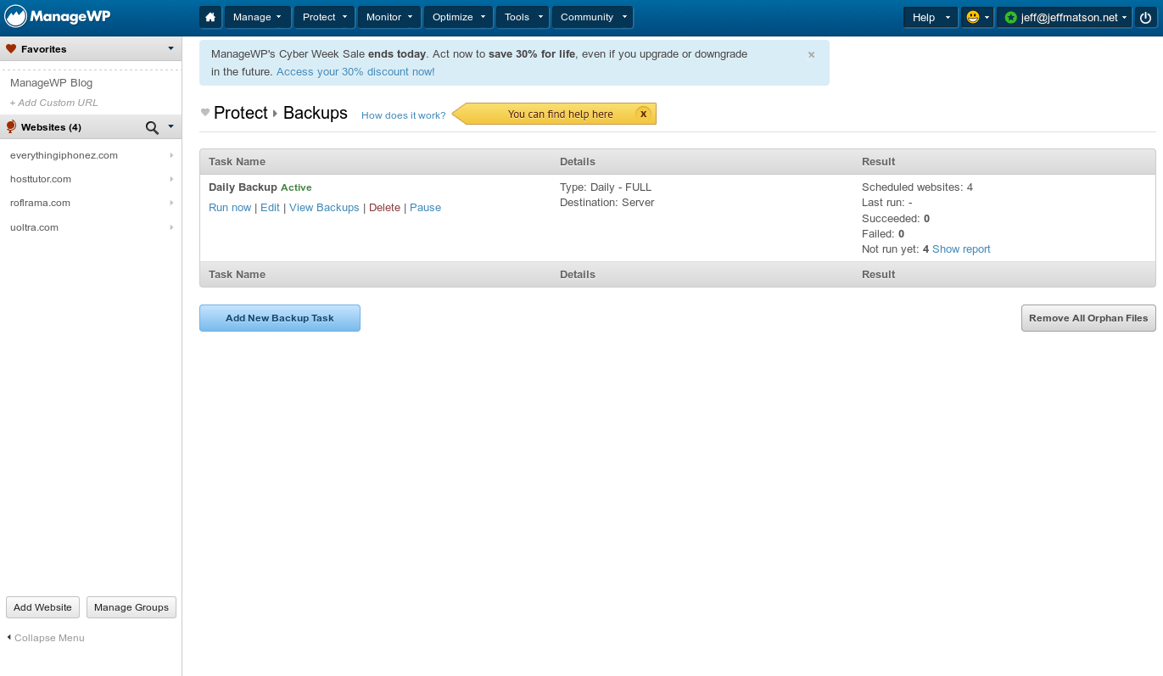Open the Protect menu

(x=326, y=17)
